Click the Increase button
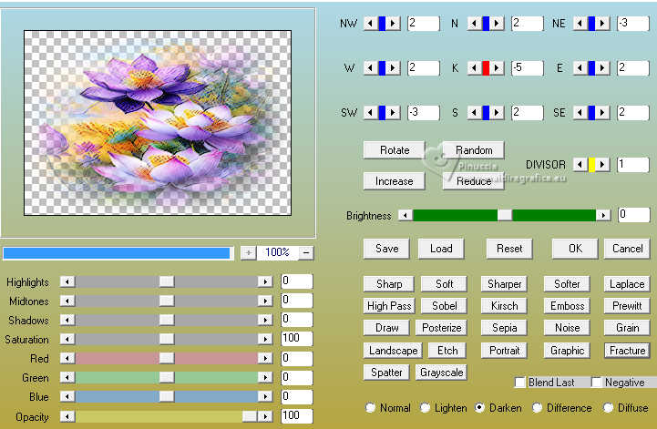The height and width of the screenshot is (429, 657). tap(395, 181)
